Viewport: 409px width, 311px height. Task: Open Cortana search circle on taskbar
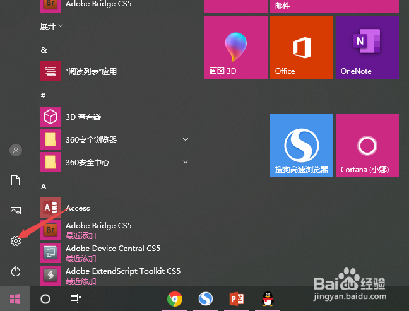coord(45,299)
